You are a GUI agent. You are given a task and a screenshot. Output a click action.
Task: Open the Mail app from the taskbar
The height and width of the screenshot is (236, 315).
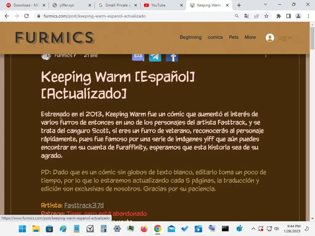click(171, 229)
